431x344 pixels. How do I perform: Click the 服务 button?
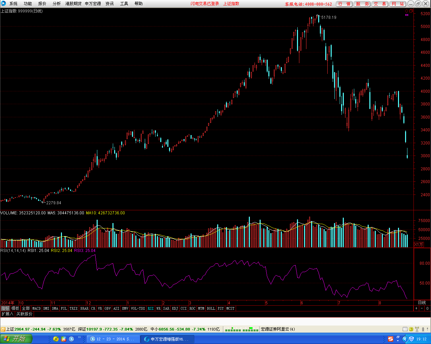362,4
